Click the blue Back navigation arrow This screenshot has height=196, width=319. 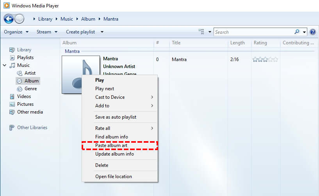9,19
